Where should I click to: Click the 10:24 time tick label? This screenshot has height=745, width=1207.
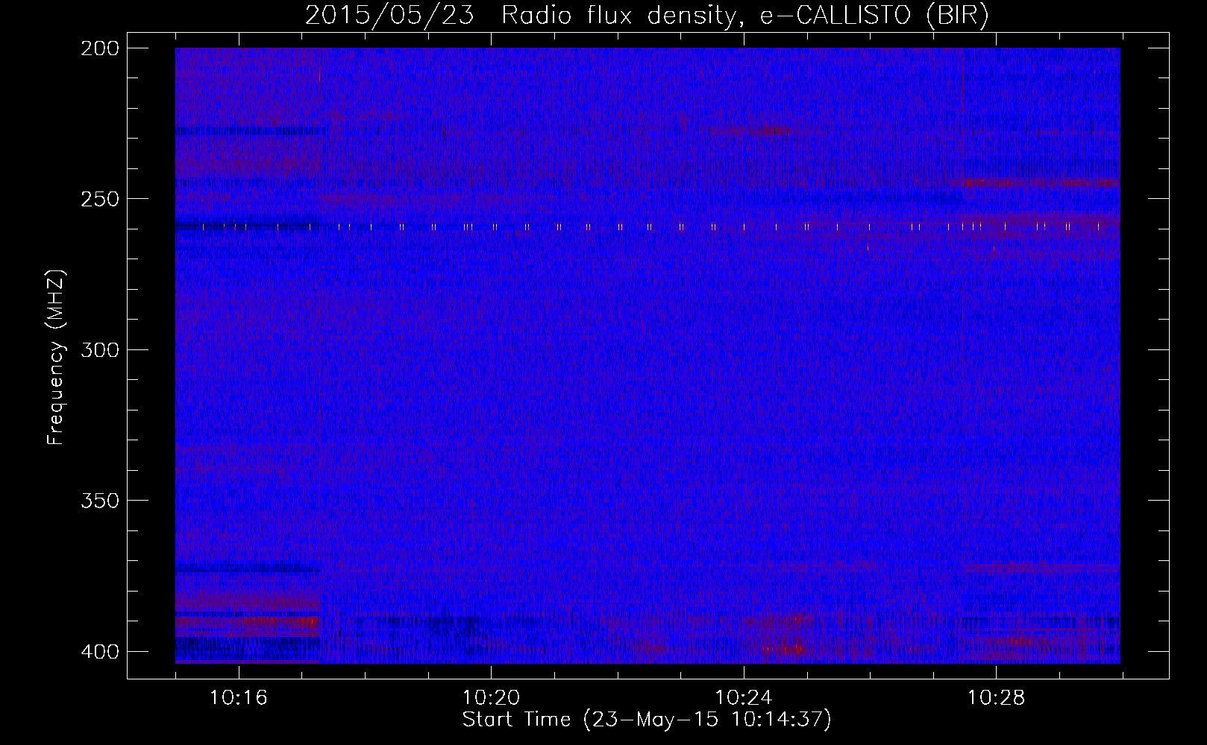pos(744,698)
